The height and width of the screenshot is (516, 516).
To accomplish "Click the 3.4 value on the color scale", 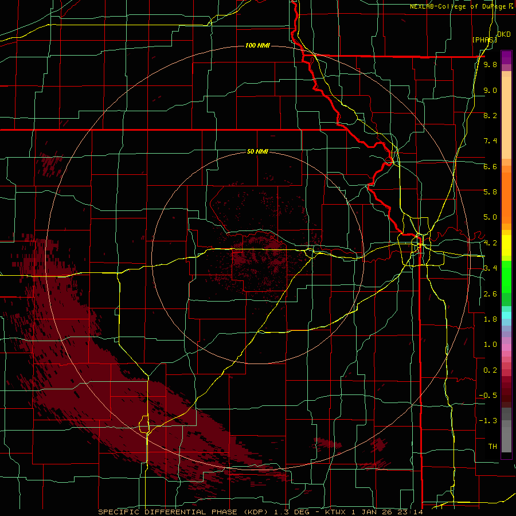I will tap(490, 268).
